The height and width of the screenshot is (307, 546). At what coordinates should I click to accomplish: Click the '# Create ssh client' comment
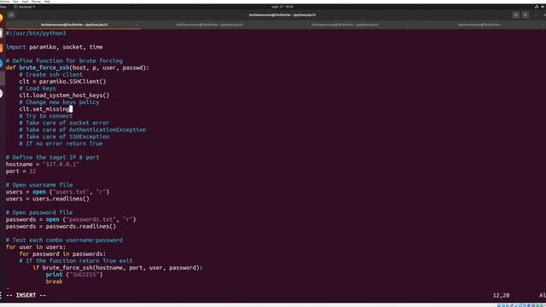click(x=51, y=75)
